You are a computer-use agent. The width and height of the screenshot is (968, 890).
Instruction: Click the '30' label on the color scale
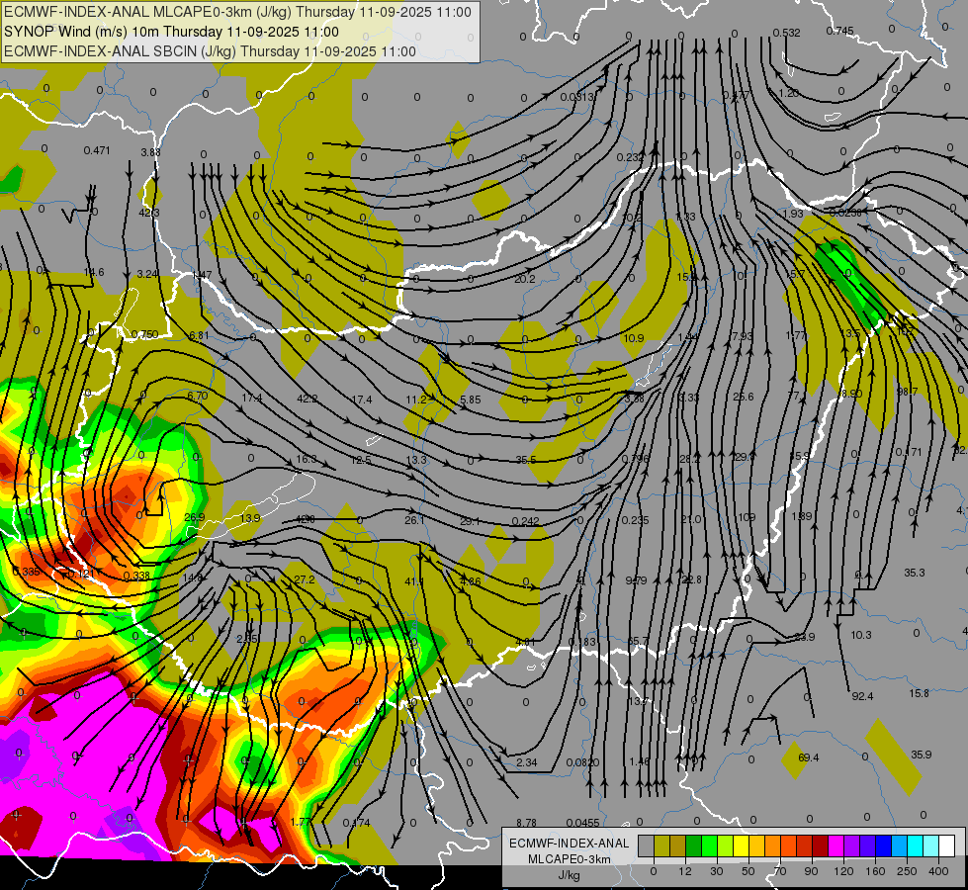pyautogui.click(x=717, y=871)
